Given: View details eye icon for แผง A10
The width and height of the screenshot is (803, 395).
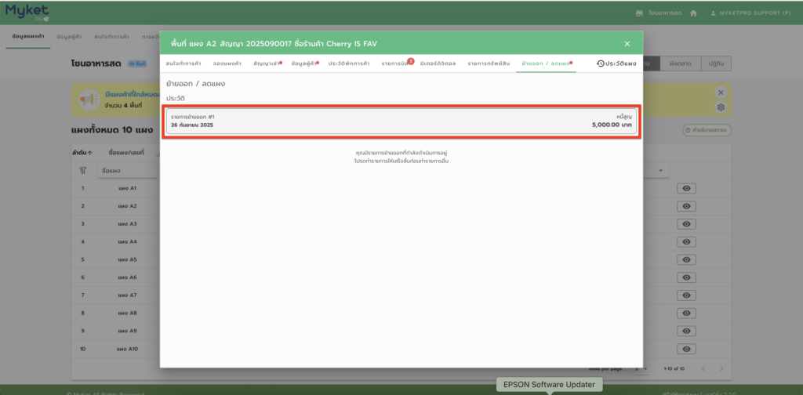Looking at the screenshot, I should coord(686,349).
